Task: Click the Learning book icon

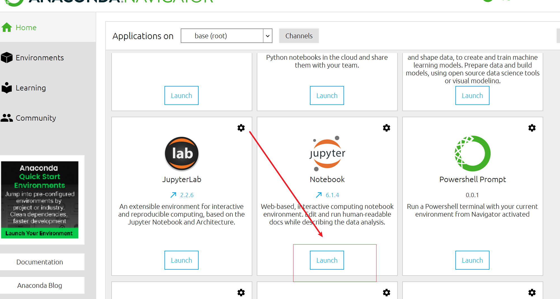Action: coord(7,88)
